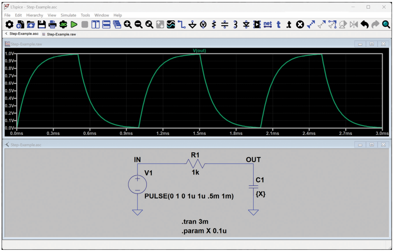Click the greyed drag tool icon

(332, 25)
